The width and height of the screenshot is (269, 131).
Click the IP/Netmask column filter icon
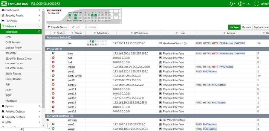(132, 33)
